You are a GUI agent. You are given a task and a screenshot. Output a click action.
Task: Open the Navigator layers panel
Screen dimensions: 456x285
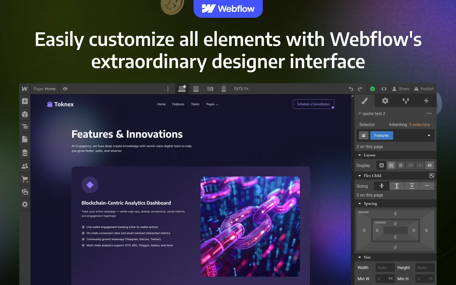[x=25, y=127]
